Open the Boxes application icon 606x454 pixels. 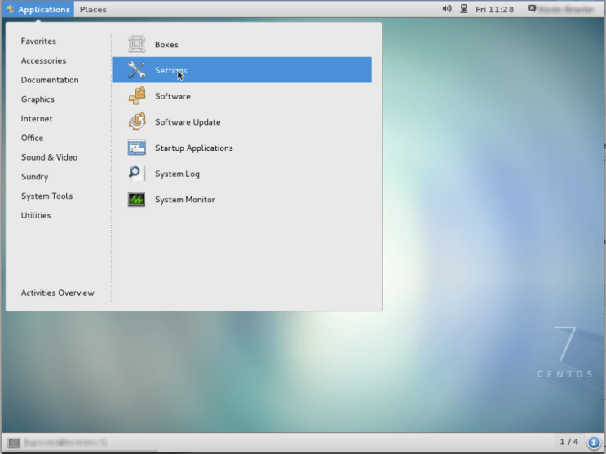136,44
